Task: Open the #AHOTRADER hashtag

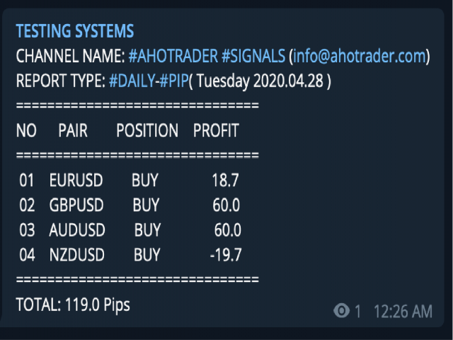Action: click(173, 56)
